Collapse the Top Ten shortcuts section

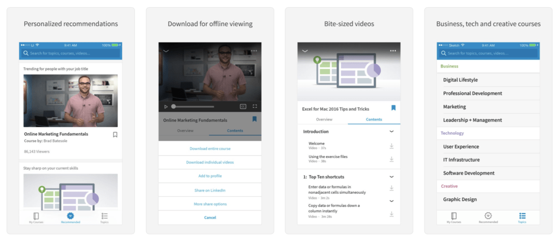click(x=391, y=177)
